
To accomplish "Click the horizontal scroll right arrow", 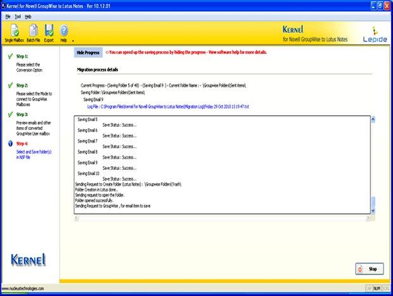I will click(x=368, y=218).
